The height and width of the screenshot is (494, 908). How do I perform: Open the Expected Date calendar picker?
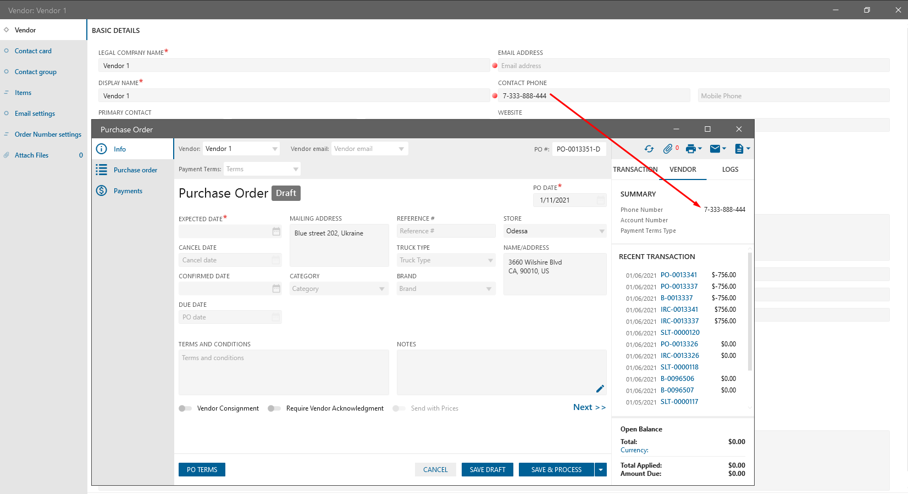(x=276, y=232)
